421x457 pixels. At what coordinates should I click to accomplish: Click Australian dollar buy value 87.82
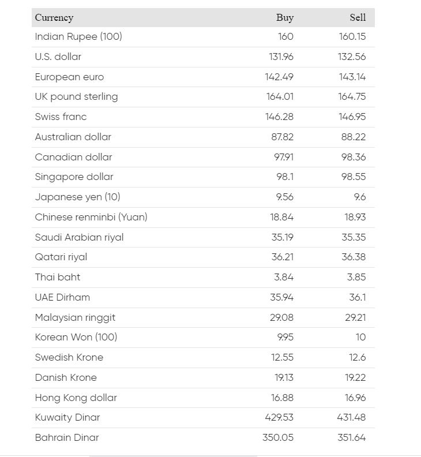(x=282, y=137)
